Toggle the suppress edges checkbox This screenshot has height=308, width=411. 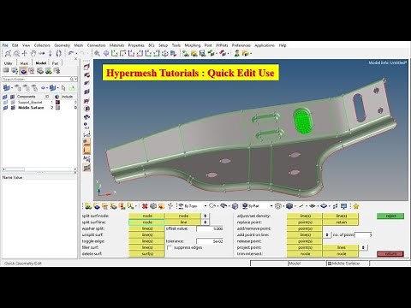click(169, 247)
